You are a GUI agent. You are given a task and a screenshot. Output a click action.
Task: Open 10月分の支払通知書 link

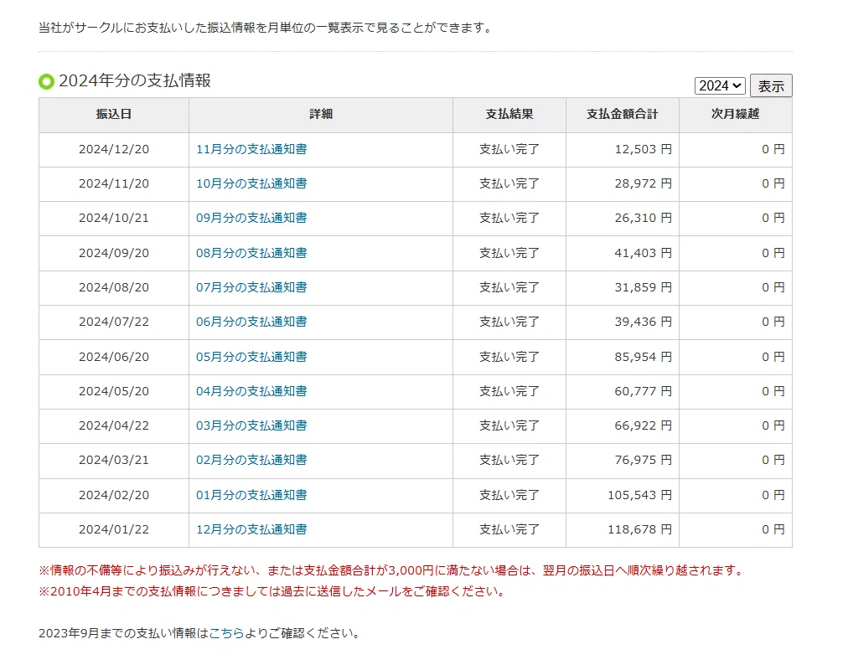pyautogui.click(x=251, y=183)
